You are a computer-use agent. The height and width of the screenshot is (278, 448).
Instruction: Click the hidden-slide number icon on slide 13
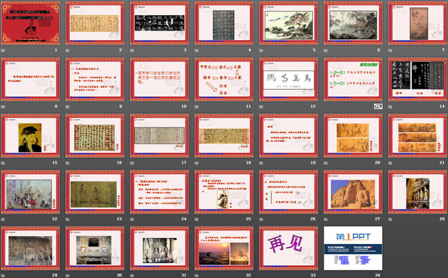pos(377,106)
